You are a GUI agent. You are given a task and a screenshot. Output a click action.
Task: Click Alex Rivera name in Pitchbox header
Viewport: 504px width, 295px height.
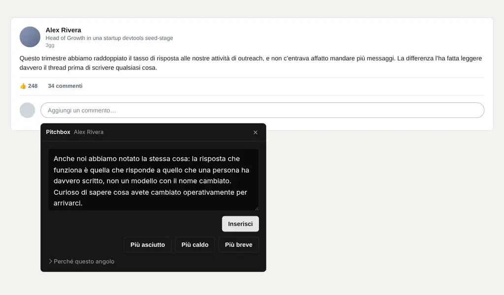point(89,132)
